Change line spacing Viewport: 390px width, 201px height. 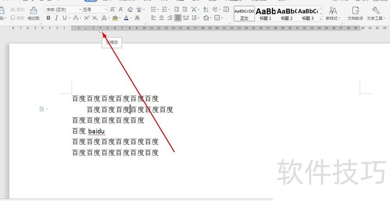(x=194, y=18)
